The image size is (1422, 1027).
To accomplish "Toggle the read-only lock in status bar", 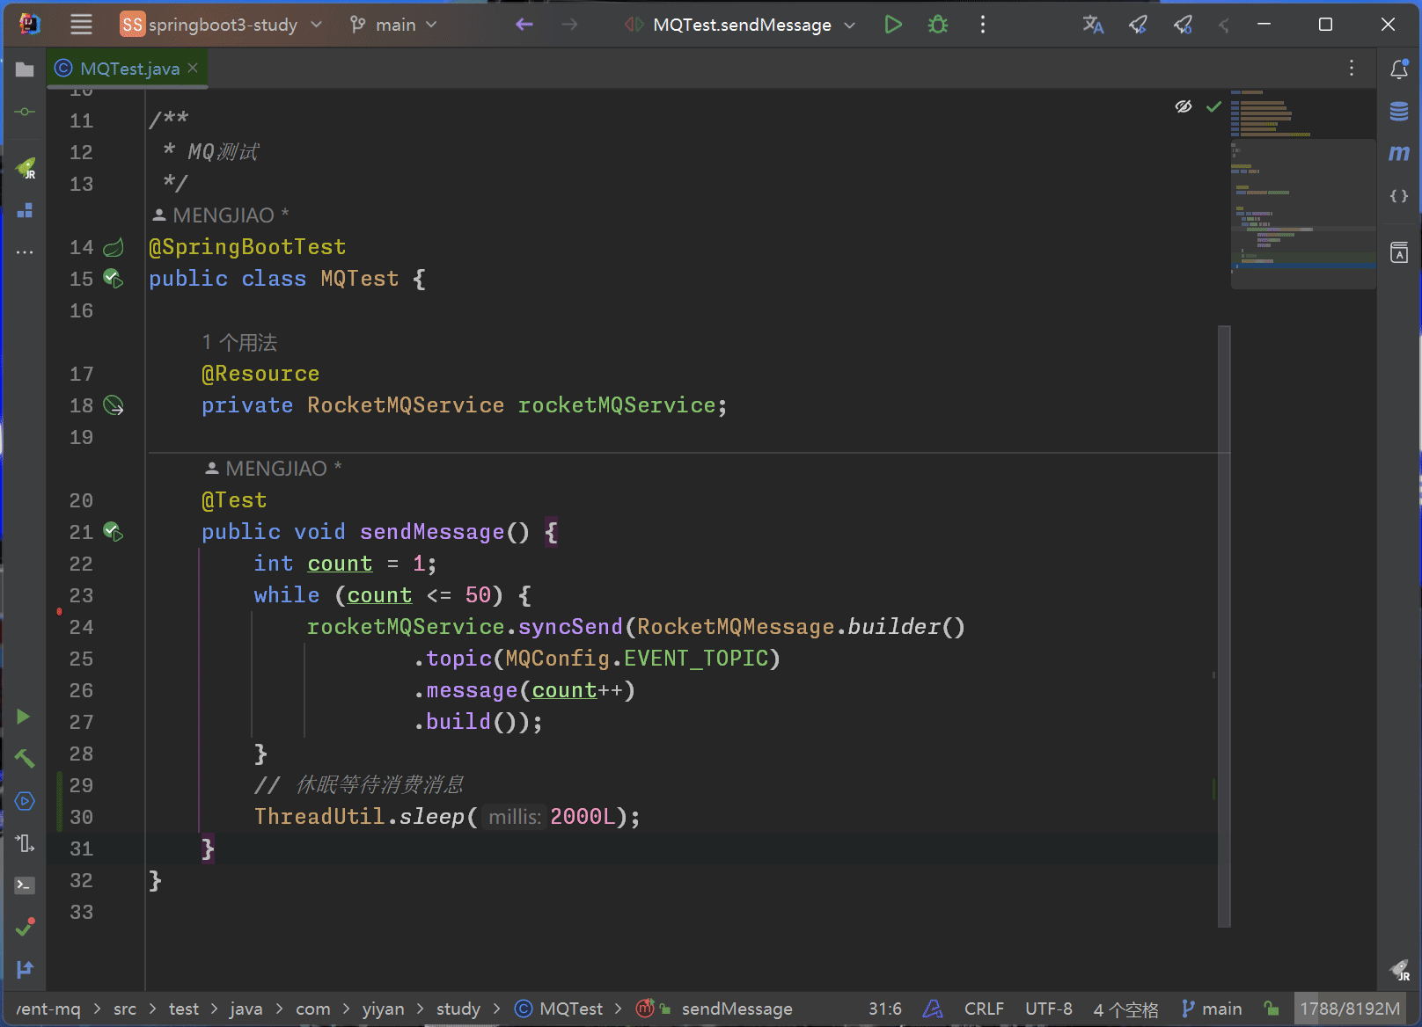I will point(1272,1009).
